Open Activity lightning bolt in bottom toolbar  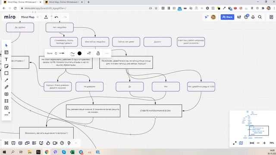pyautogui.click(x=69, y=143)
